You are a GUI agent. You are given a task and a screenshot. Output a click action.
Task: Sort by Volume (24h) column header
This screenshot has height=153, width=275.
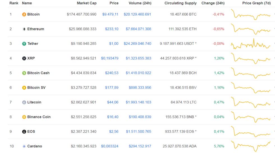[140, 3]
